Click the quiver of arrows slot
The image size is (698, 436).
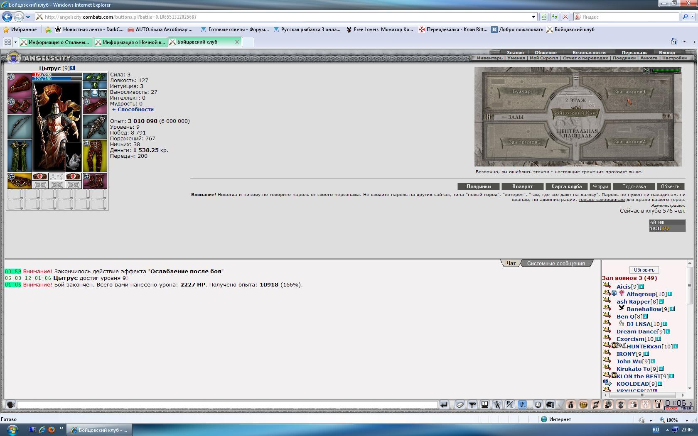tap(95, 127)
